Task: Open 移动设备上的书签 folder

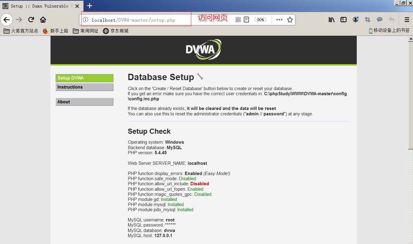Action: coord(389,31)
